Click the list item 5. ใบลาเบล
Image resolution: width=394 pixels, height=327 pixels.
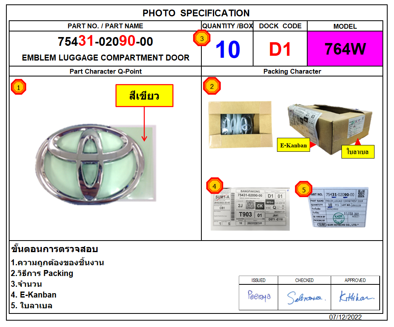coord(32,306)
